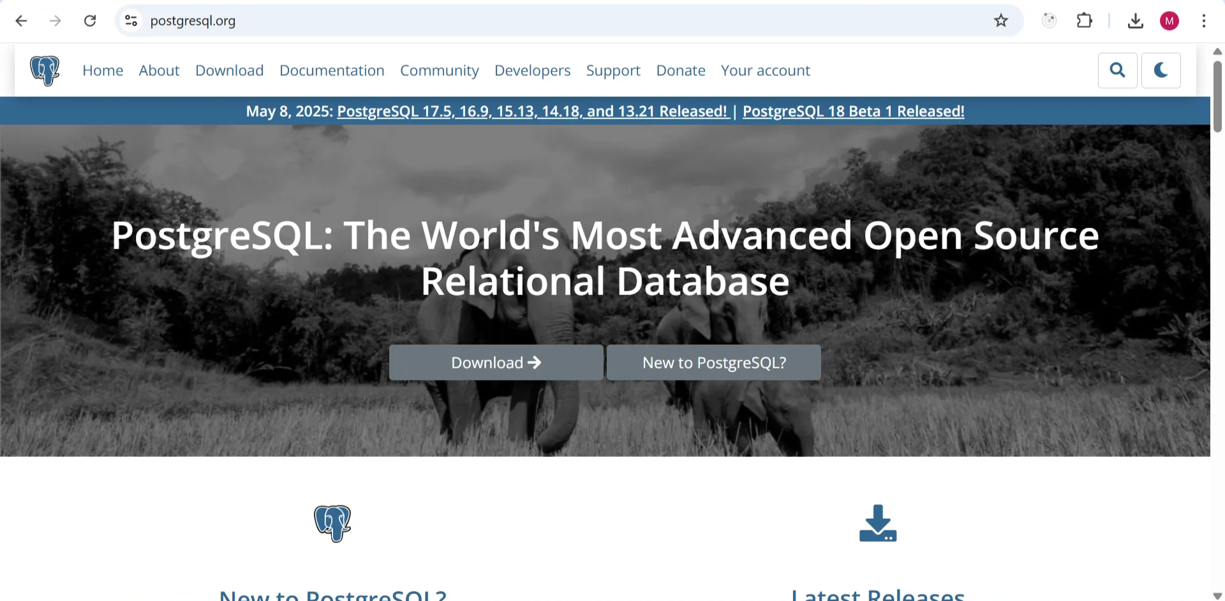
Task: Click the browser forward arrow
Action: coord(56,21)
